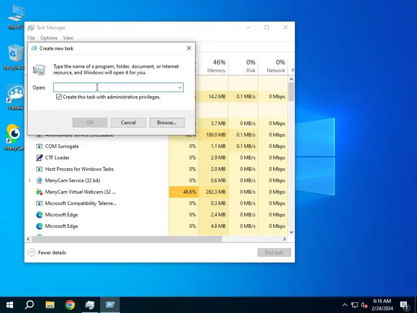Screen dimensions: 417x313
Task: Click the 48.6% CPU value cell
Action: coord(184,192)
